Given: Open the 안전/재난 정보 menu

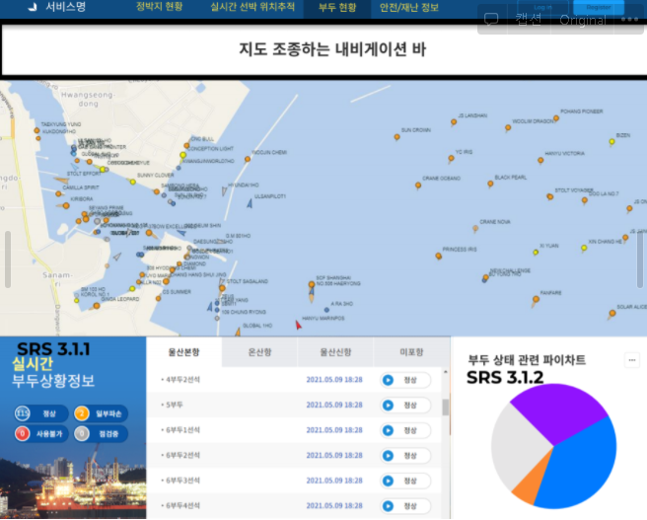Looking at the screenshot, I should 409,8.
